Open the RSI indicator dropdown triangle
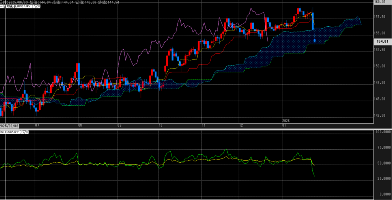 (x=24, y=132)
